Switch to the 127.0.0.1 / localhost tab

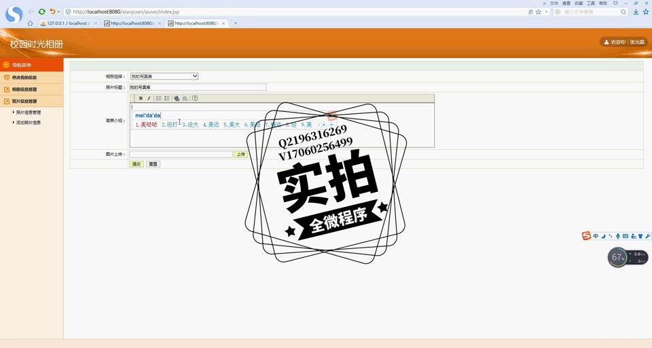point(67,23)
